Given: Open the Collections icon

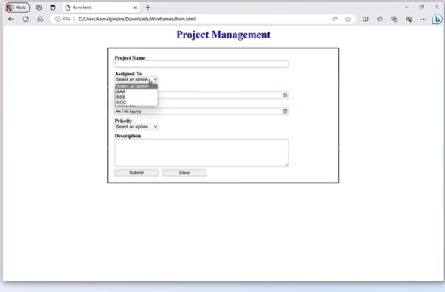Looking at the screenshot, I should pyautogui.click(x=394, y=19).
